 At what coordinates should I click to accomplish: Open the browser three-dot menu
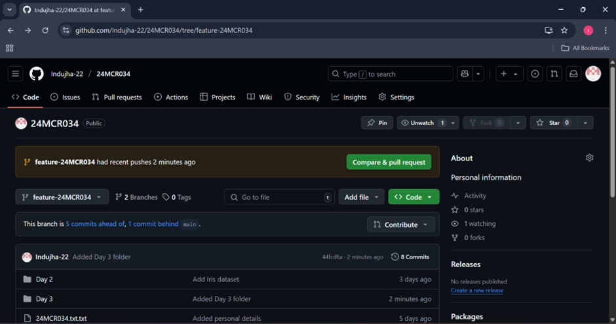606,30
